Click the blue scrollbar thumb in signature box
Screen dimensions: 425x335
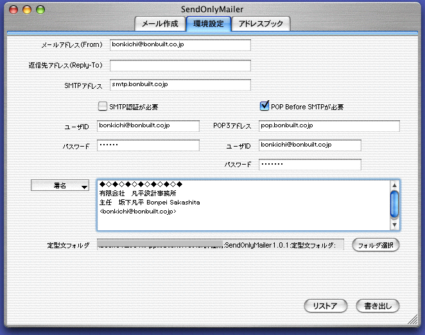(394, 204)
